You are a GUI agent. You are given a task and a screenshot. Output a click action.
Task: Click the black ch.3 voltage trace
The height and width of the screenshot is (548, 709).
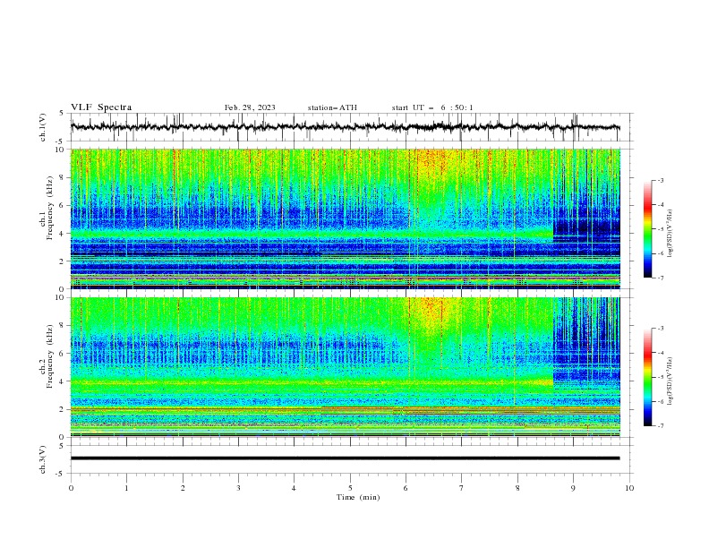(x=345, y=458)
